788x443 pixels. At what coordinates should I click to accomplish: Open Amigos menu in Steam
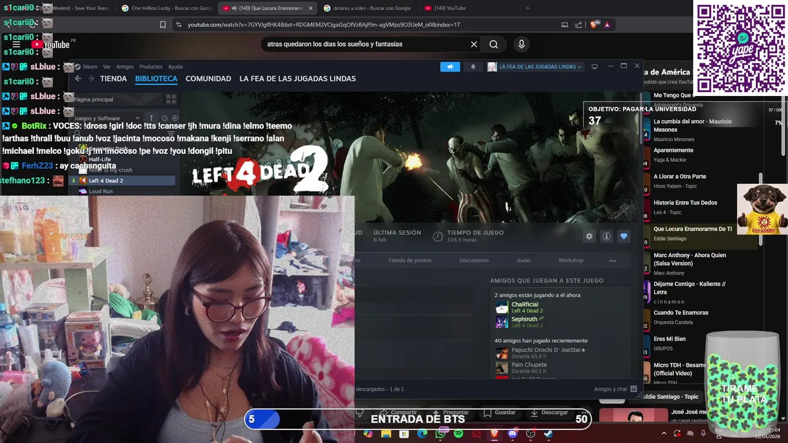(x=125, y=66)
